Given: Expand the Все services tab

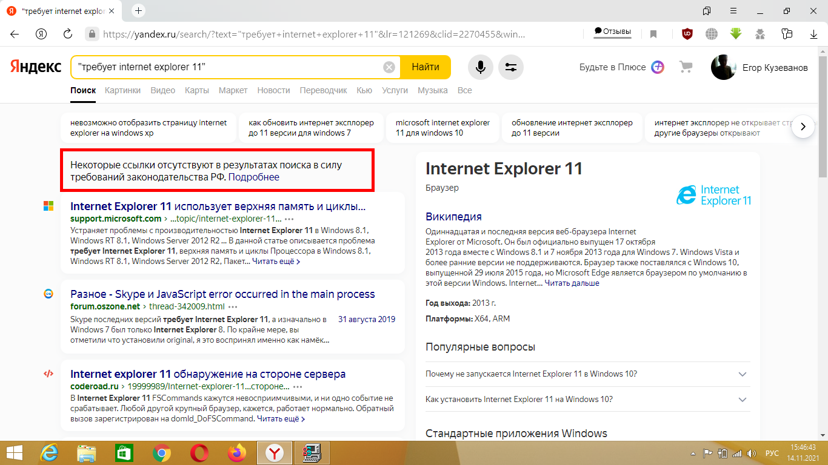Looking at the screenshot, I should [x=464, y=90].
